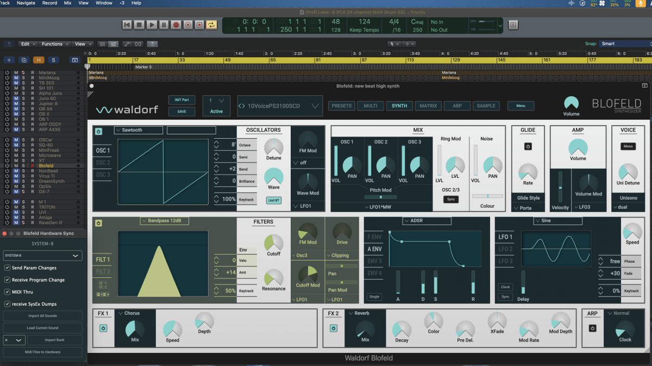Click the automation curve toolbar icon
This screenshot has height=366, width=652.
(127, 44)
